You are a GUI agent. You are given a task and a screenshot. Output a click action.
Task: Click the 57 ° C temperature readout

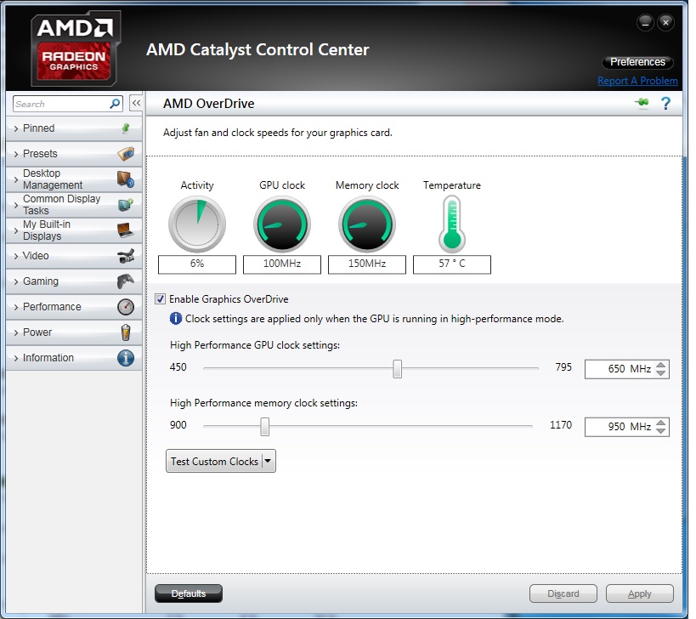[x=452, y=264]
